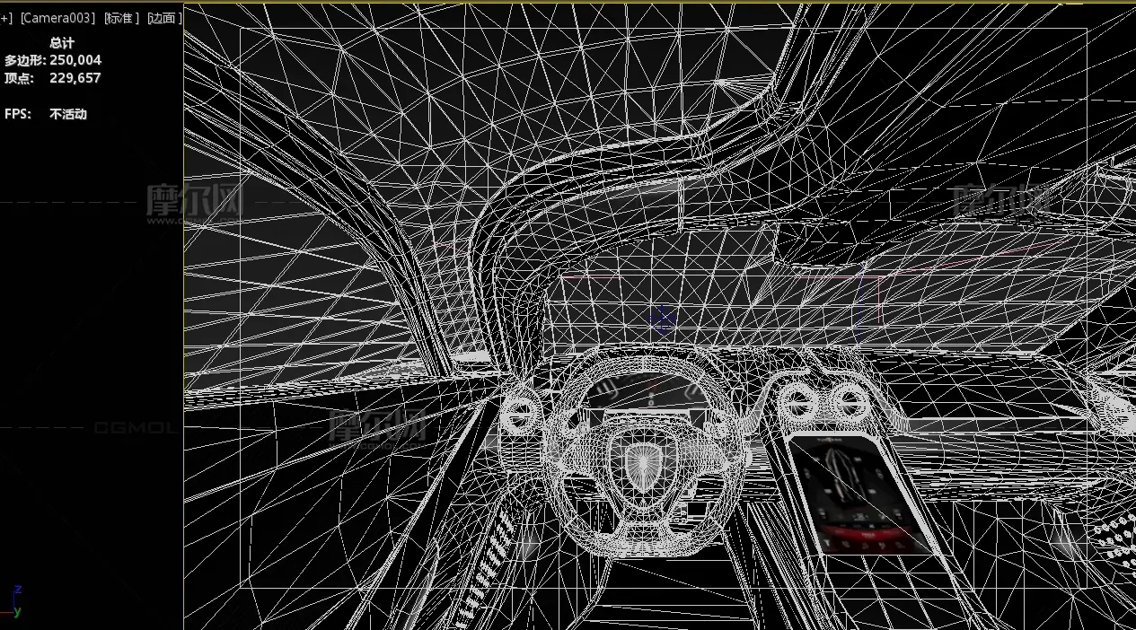Click the 多边形 polygon count value
Image resolution: width=1136 pixels, height=630 pixels.
coord(75,60)
